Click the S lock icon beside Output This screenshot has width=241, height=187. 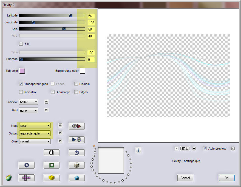[60, 133]
